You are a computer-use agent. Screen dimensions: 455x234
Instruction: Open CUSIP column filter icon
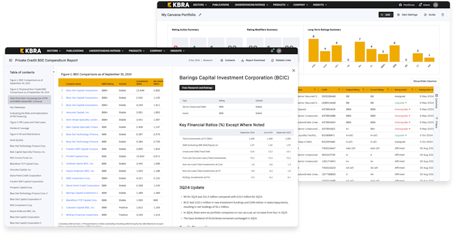(339, 90)
